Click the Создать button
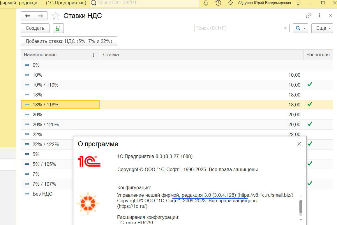 (35, 28)
